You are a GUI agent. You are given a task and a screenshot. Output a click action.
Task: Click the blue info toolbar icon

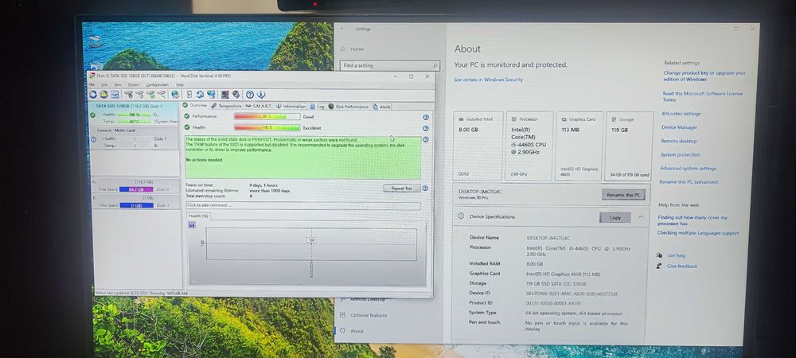tap(261, 95)
